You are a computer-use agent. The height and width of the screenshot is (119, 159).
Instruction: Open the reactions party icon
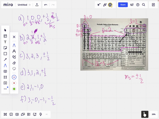105,5
